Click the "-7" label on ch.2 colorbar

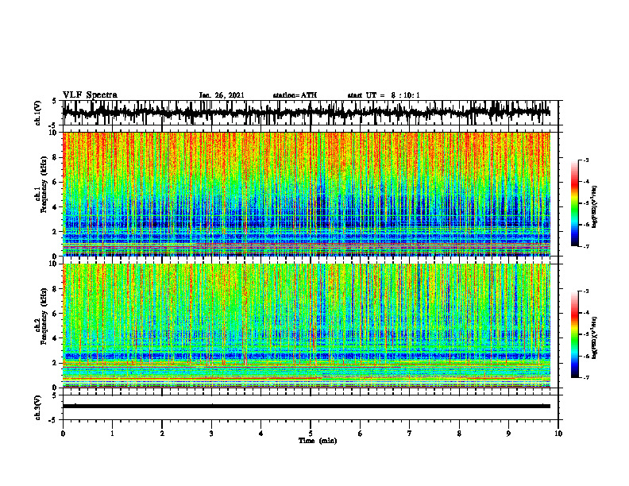click(x=586, y=377)
